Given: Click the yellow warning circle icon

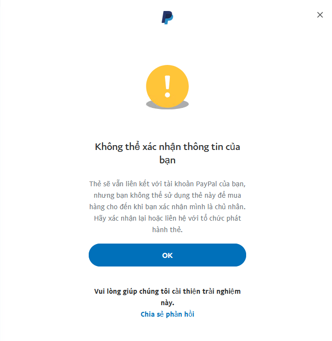Looking at the screenshot, I should 167,86.
